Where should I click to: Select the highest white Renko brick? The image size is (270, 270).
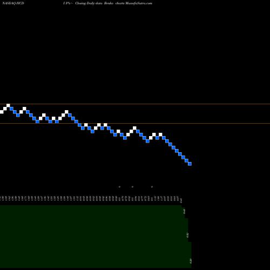point(8,105)
